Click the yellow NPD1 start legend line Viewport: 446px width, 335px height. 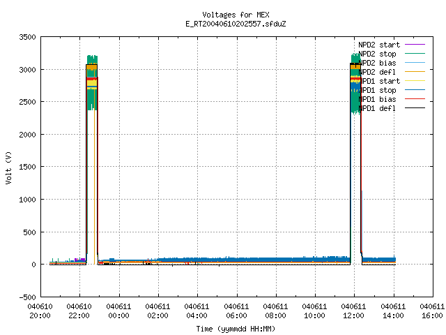pos(415,81)
